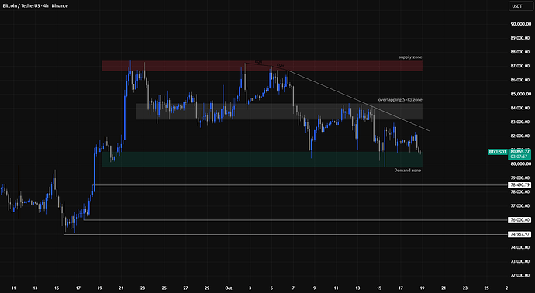Click the "3" date on the time axis
Screen dimensions: 535x293
point(250,288)
